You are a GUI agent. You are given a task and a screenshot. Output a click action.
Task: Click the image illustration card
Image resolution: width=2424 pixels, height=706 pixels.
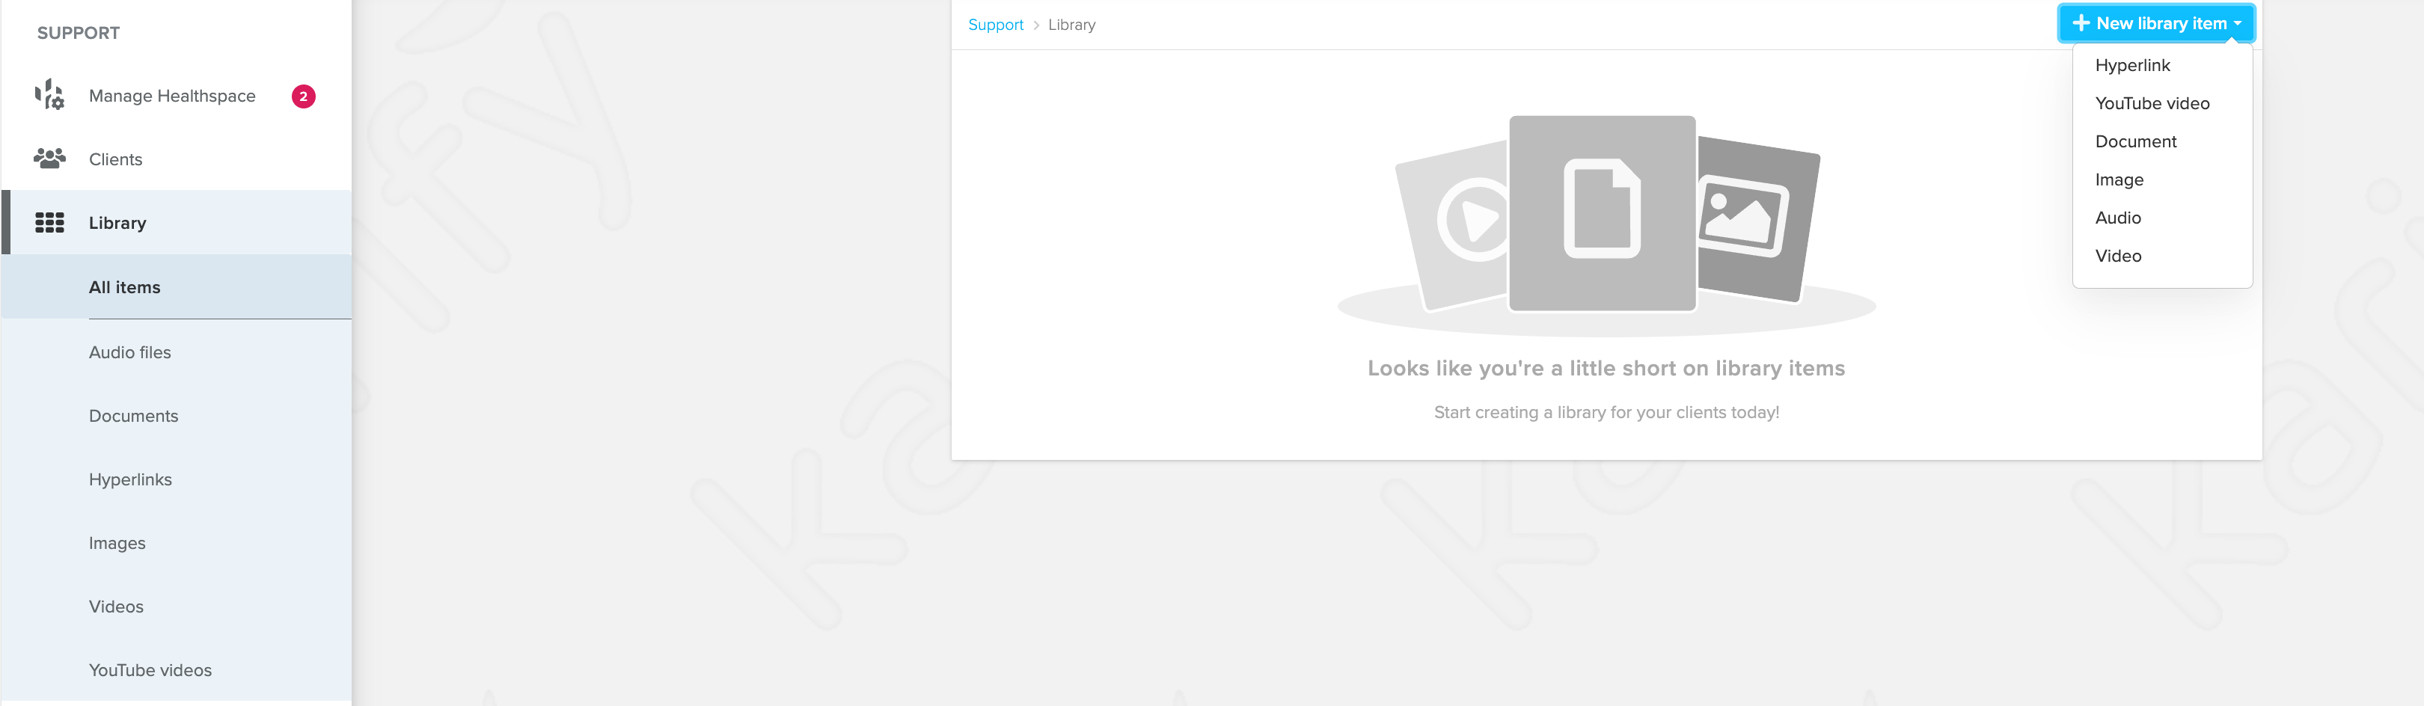1755,218
